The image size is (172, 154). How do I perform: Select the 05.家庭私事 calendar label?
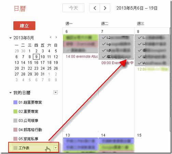(x=28, y=139)
